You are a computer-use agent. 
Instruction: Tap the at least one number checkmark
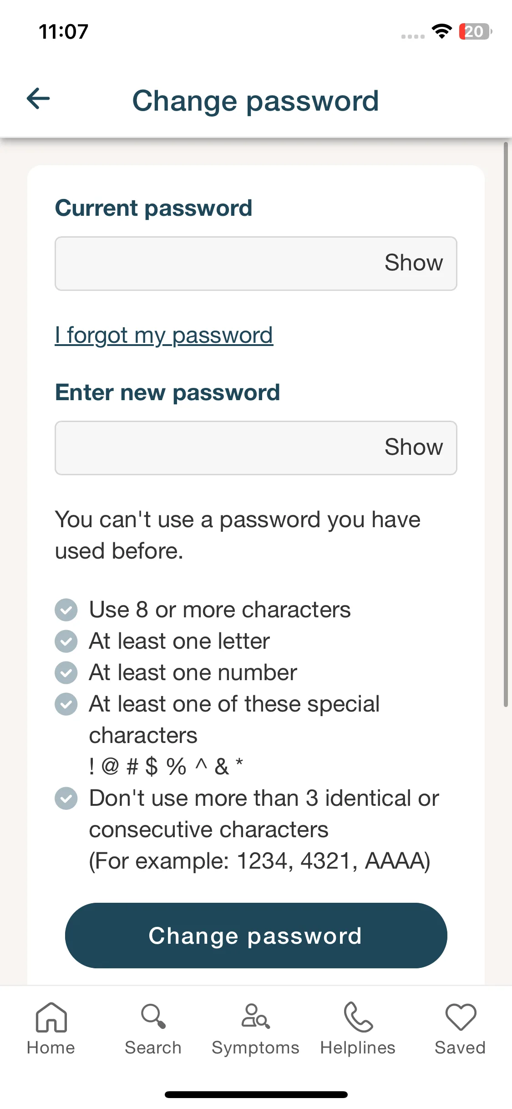click(66, 672)
